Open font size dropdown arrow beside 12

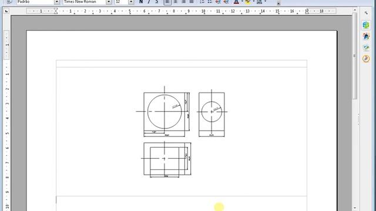(131, 2)
